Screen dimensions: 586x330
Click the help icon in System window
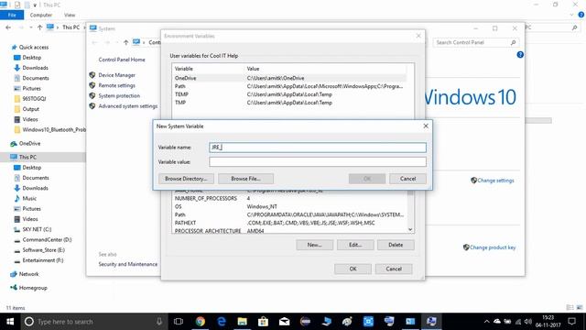[520, 55]
